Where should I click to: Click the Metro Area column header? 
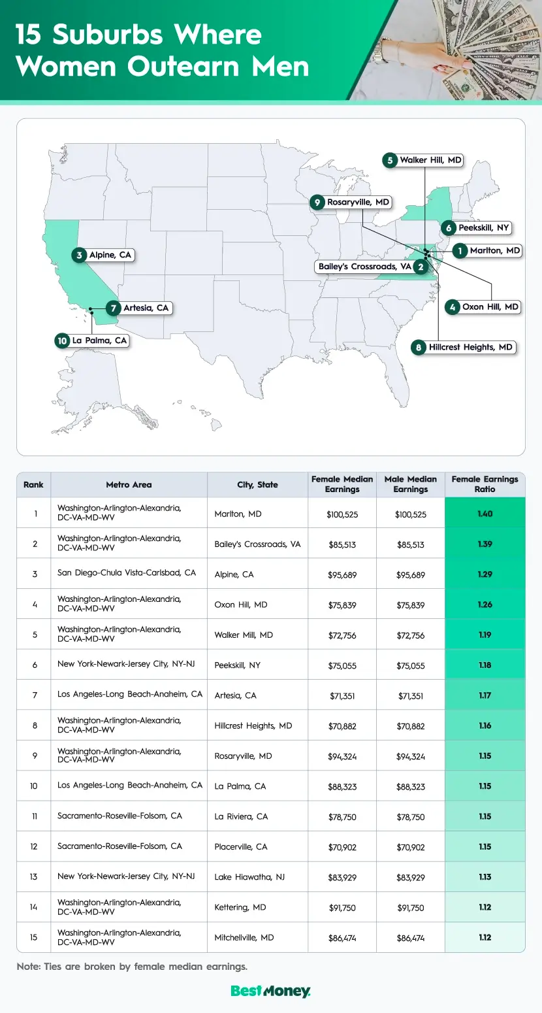[129, 484]
